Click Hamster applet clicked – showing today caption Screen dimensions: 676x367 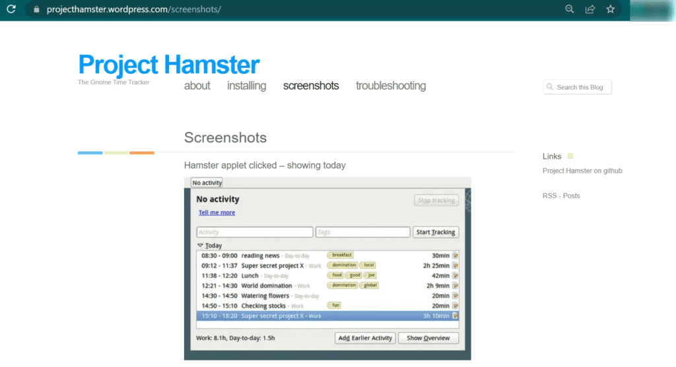[265, 165]
